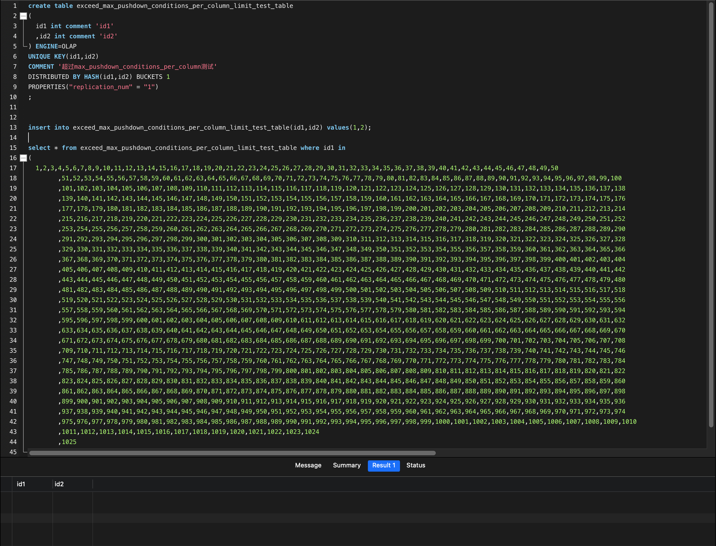
Task: Place cursor on the ENGINE keyword
Action: [x=47, y=46]
